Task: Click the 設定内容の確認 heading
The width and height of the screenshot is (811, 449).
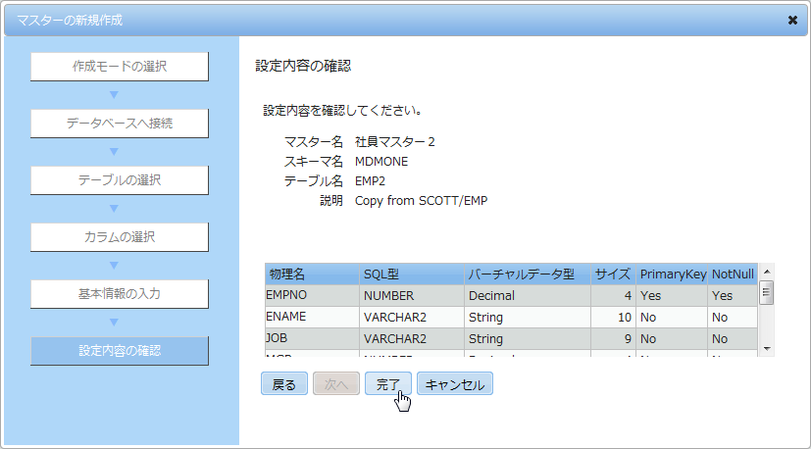Action: (304, 66)
